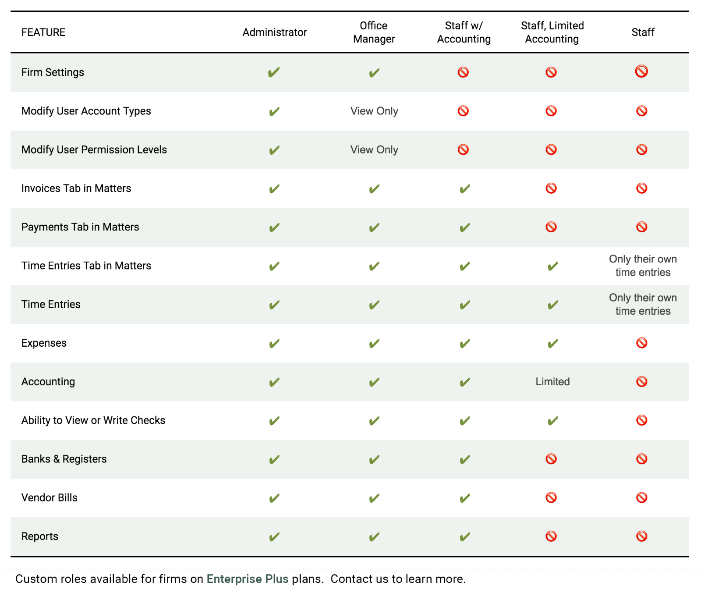The height and width of the screenshot is (600, 701).
Task: Click Only their own time entries in Time Entries Tab row
Action: [643, 266]
